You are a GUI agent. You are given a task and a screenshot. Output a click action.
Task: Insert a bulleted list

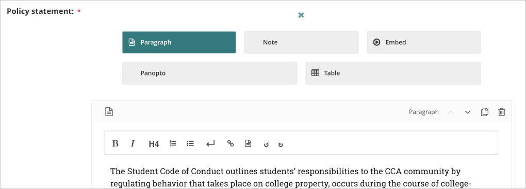[190, 143]
